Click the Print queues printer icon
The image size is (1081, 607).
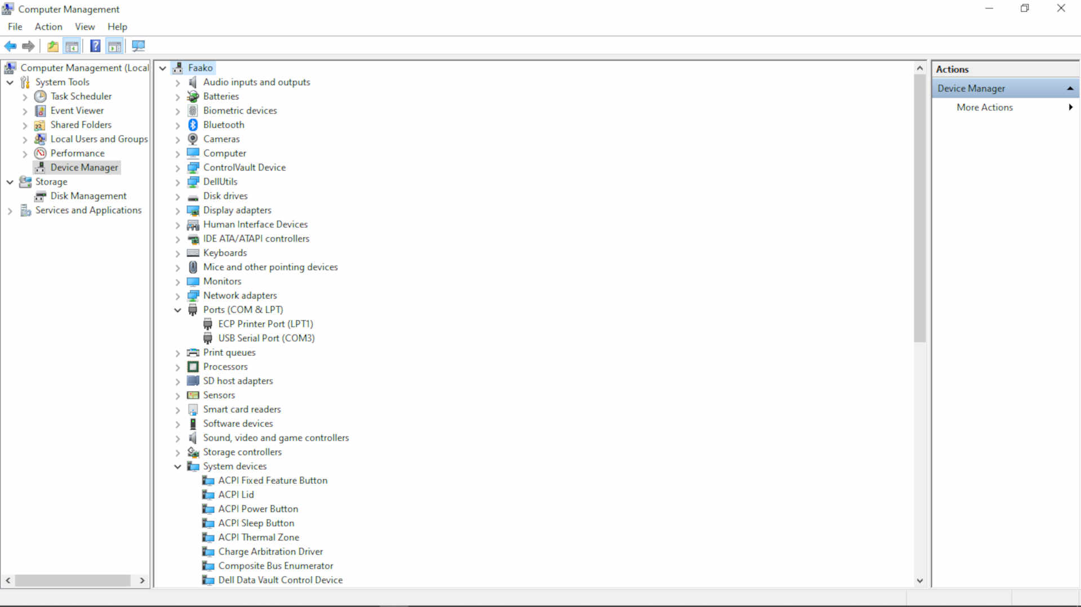pyautogui.click(x=193, y=353)
